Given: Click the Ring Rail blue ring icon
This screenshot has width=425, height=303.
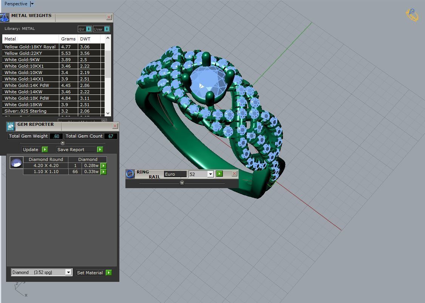Looking at the screenshot, I should pyautogui.click(x=130, y=174).
